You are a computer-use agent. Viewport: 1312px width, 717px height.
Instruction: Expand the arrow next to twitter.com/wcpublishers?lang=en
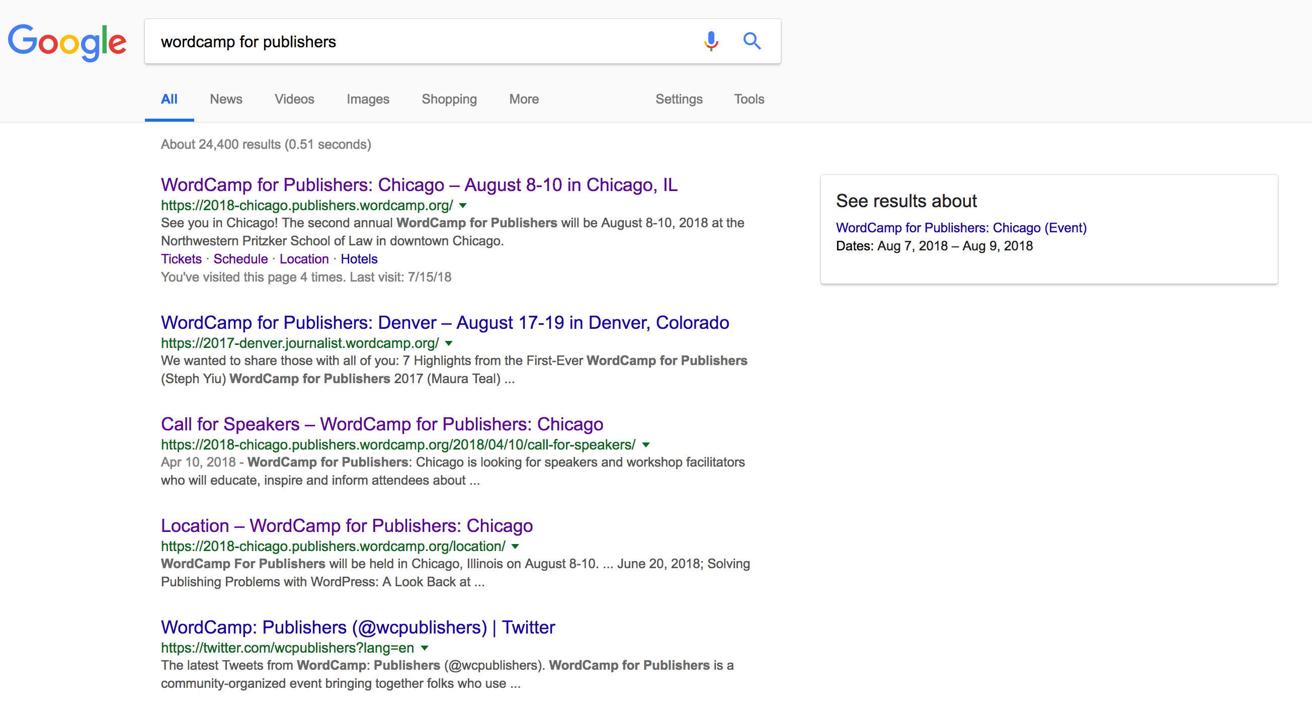(x=425, y=648)
